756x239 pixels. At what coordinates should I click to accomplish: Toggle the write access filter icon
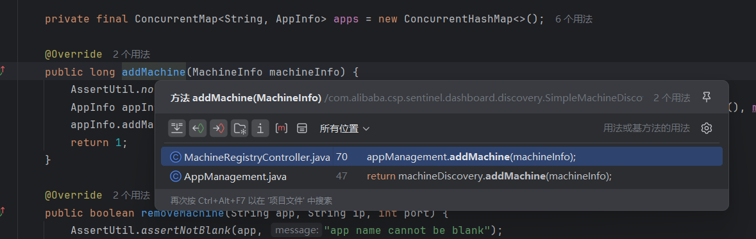[x=219, y=128]
